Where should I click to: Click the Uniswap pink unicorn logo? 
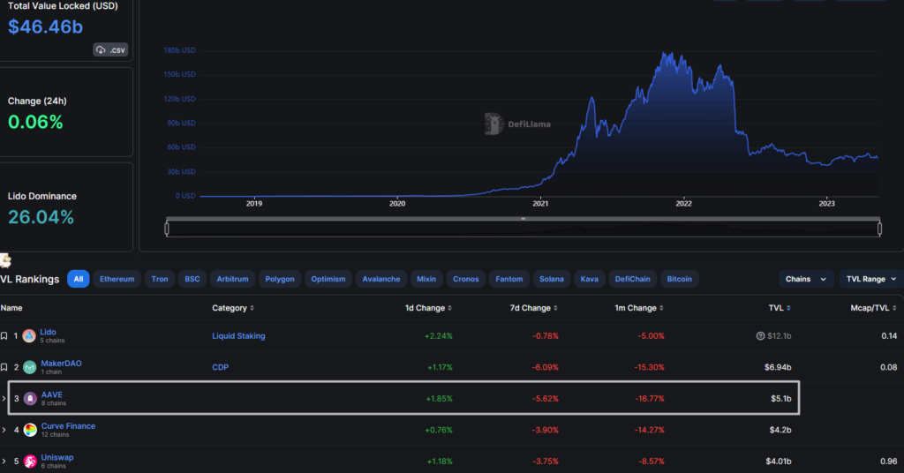(x=30, y=461)
